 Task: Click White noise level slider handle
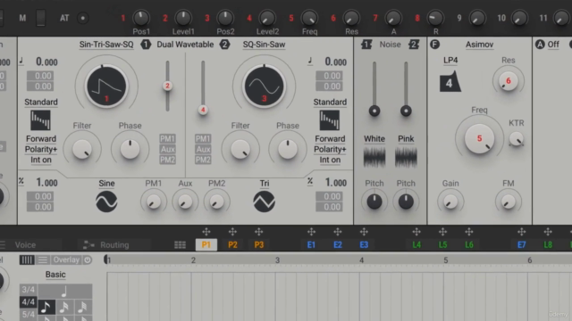pos(374,111)
